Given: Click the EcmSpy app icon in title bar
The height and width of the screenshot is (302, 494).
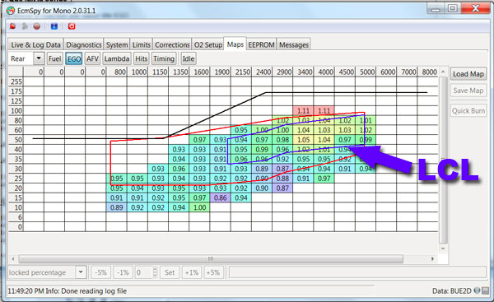Looking at the screenshot, I should click(11, 11).
